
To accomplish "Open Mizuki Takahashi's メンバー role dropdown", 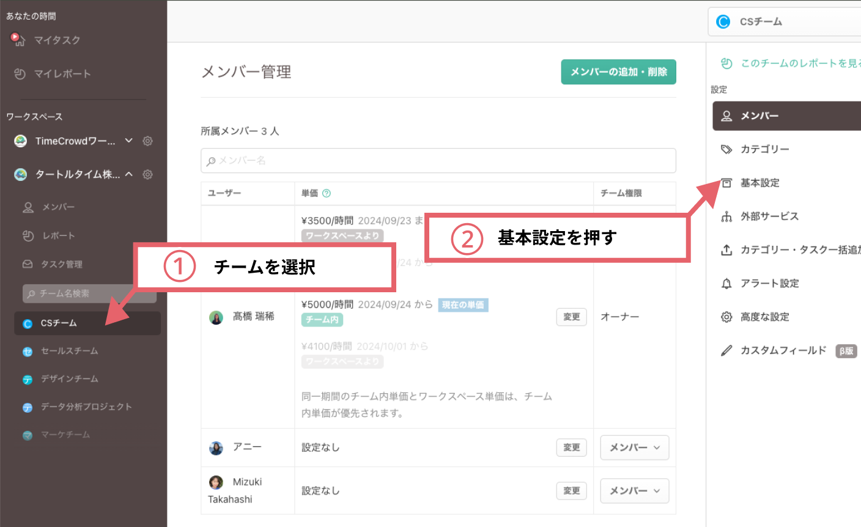I will [634, 491].
